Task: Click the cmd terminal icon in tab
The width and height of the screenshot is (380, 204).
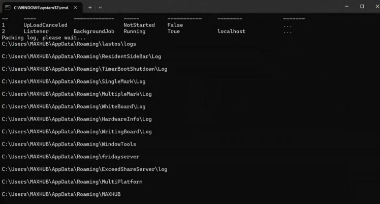Action: [8, 7]
